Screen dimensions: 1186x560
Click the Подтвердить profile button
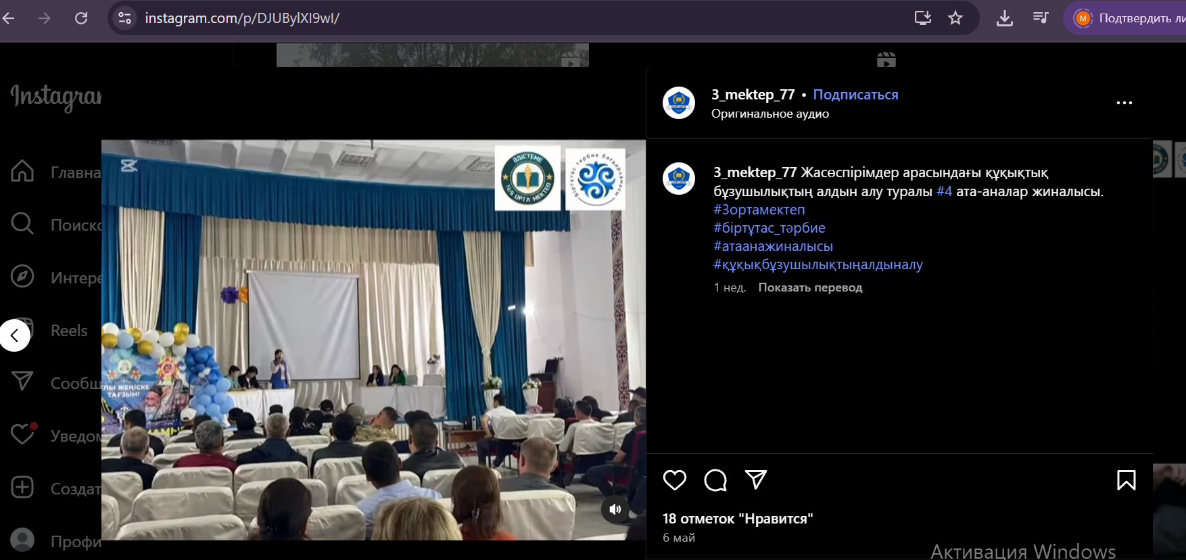(1126, 18)
